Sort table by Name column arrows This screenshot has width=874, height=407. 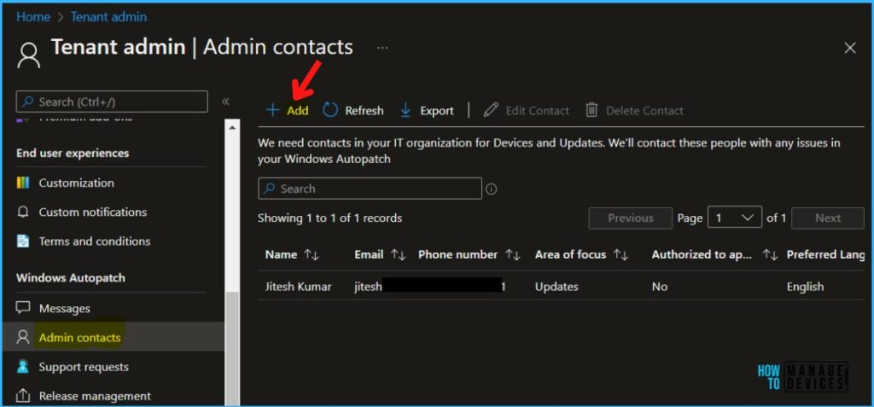coord(311,255)
